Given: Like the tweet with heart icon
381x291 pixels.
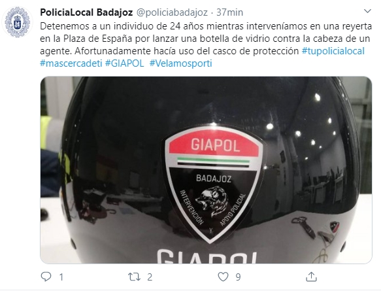Looking at the screenshot, I should [x=223, y=277].
